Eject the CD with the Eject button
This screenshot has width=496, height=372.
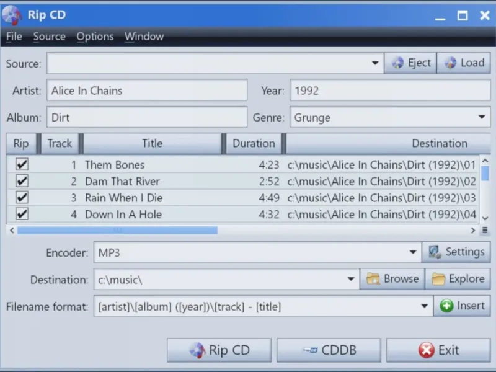coord(410,63)
